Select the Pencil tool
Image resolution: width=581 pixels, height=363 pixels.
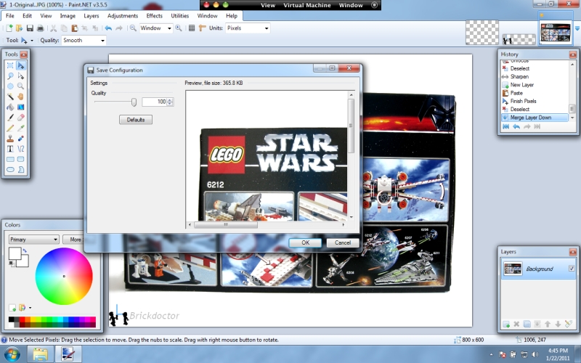pyautogui.click(x=10, y=128)
